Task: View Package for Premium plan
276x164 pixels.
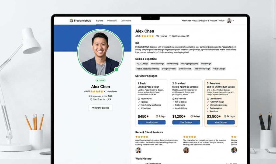Action: pos(221,122)
